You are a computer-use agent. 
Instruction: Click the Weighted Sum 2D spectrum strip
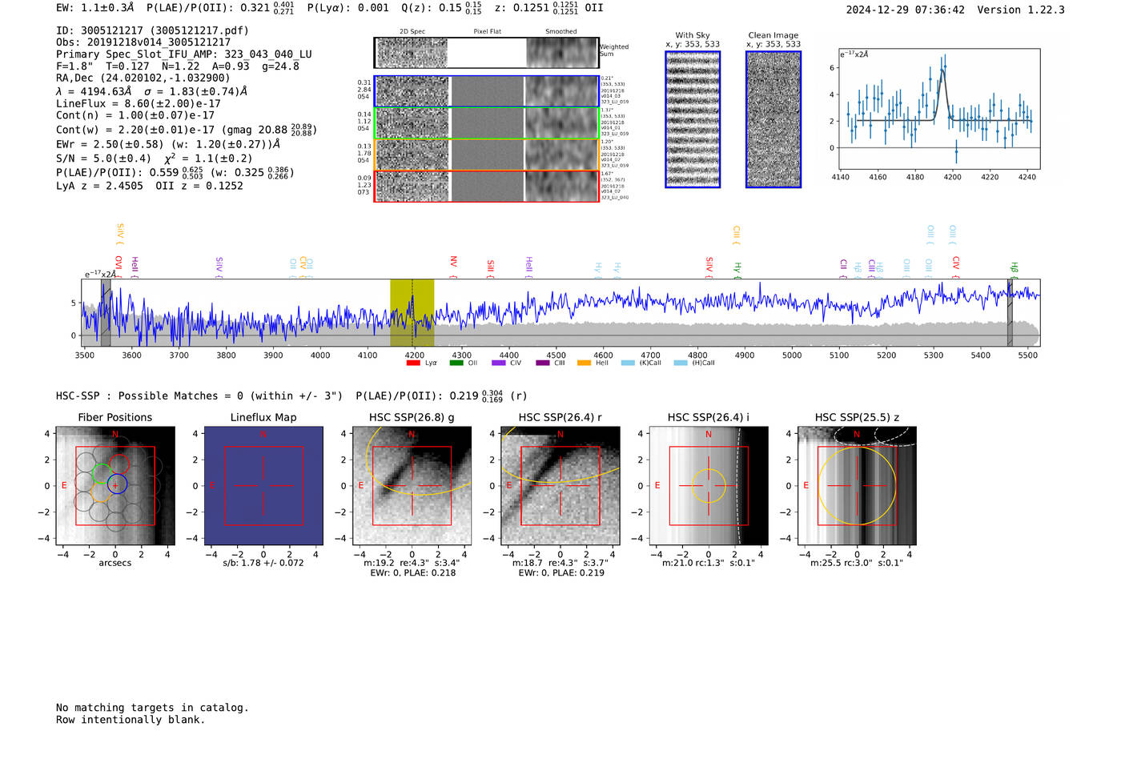click(x=487, y=53)
